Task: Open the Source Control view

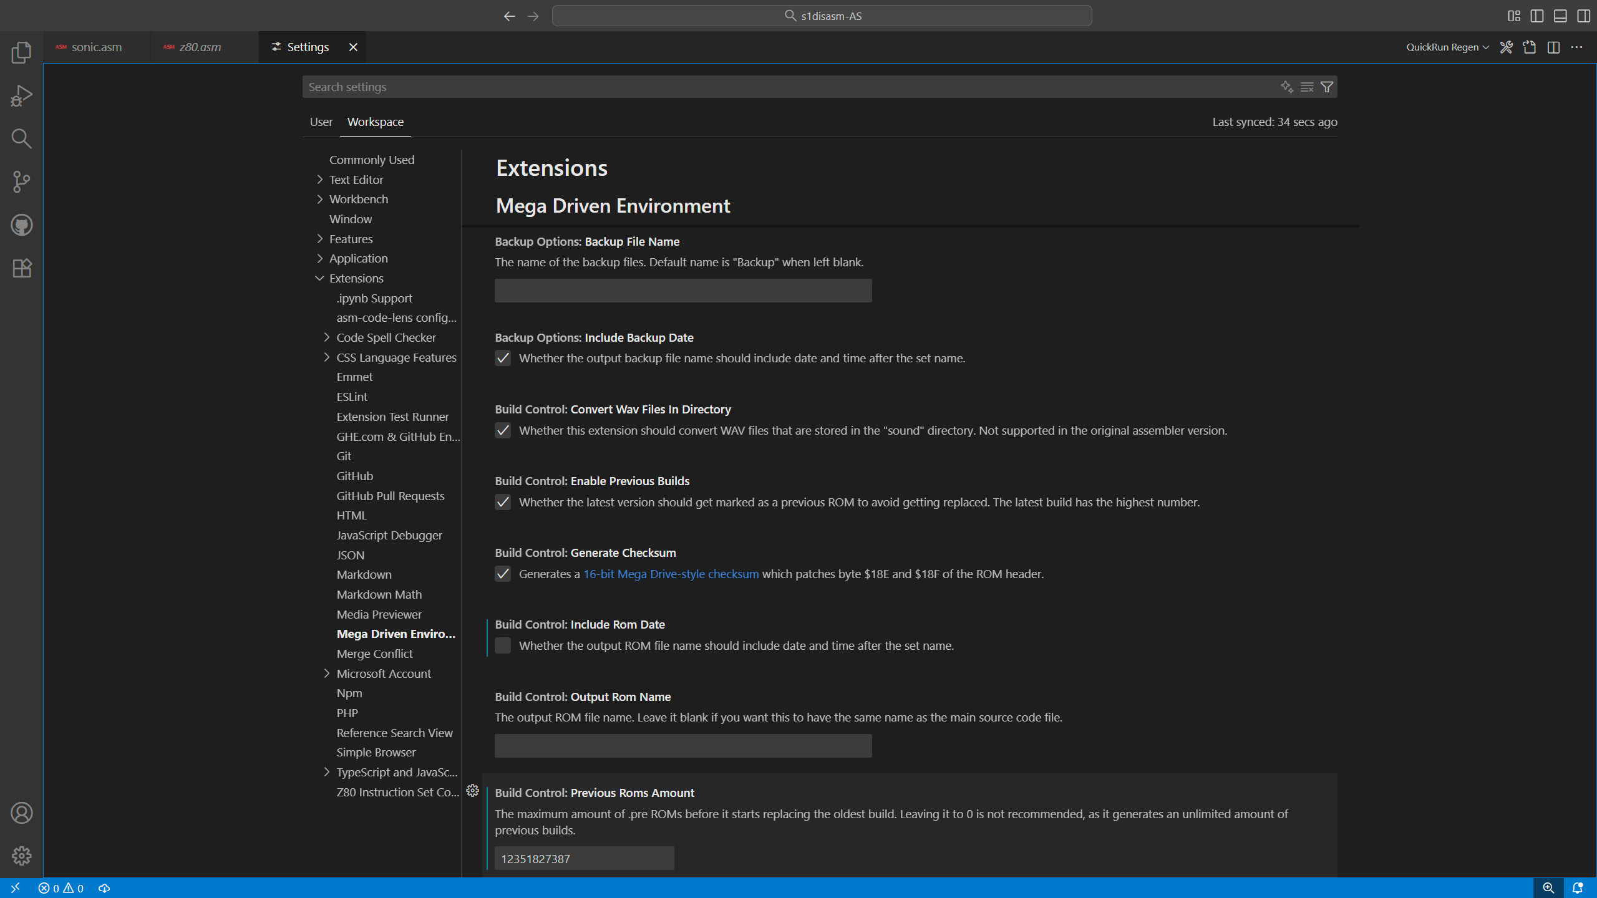Action: coord(21,181)
